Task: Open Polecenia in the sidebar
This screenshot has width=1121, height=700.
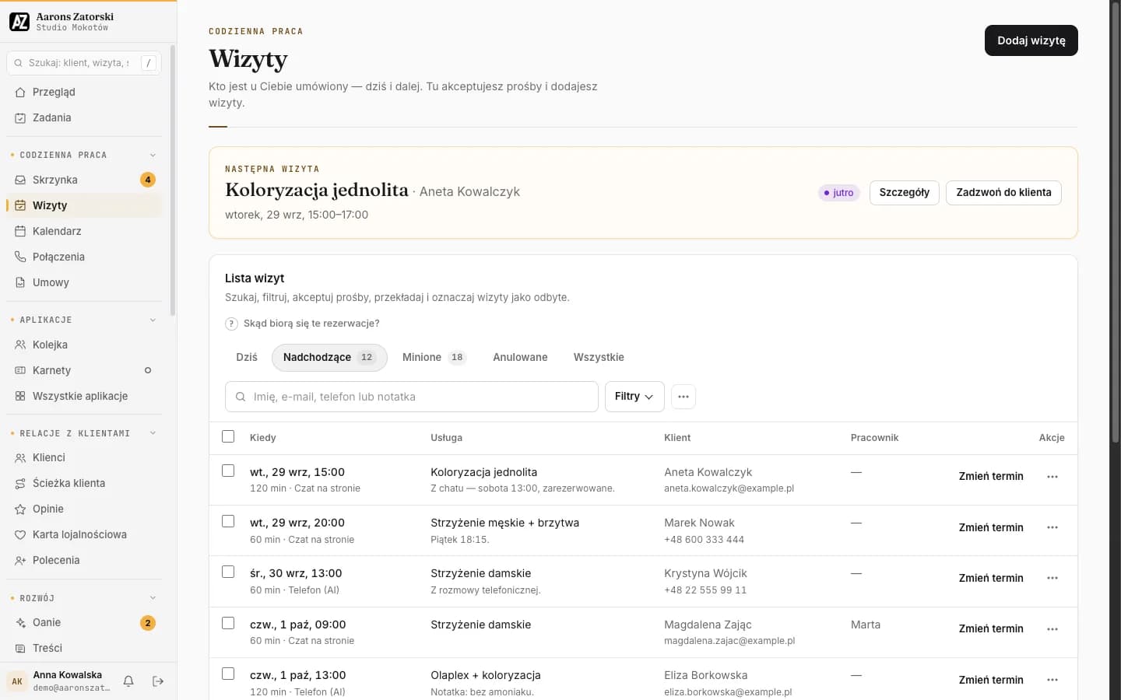Action: tap(84, 560)
